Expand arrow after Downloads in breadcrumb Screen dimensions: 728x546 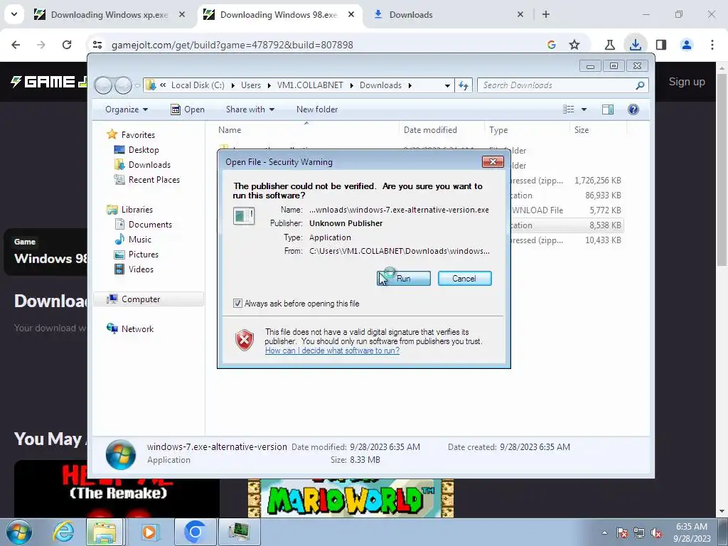coord(410,85)
